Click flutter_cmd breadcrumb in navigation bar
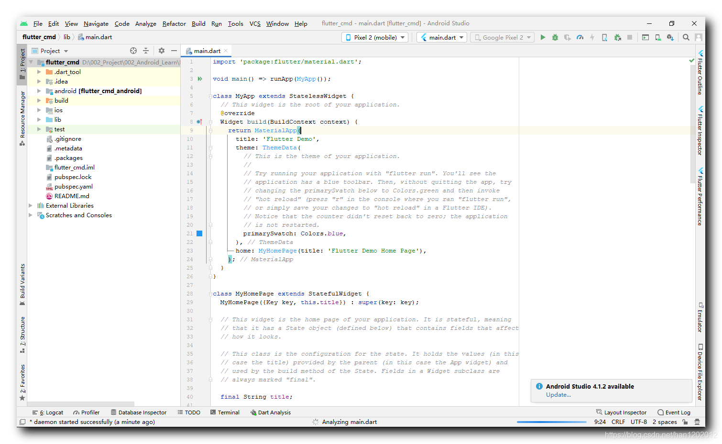The image size is (722, 444). pyautogui.click(x=39, y=37)
